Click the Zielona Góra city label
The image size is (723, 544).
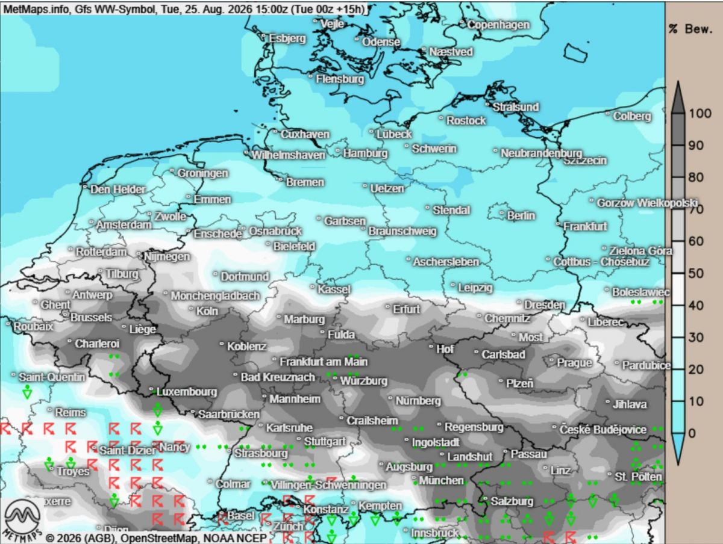[x=641, y=250]
